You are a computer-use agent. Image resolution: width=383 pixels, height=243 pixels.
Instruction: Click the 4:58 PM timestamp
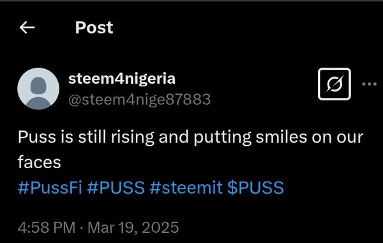47,228
